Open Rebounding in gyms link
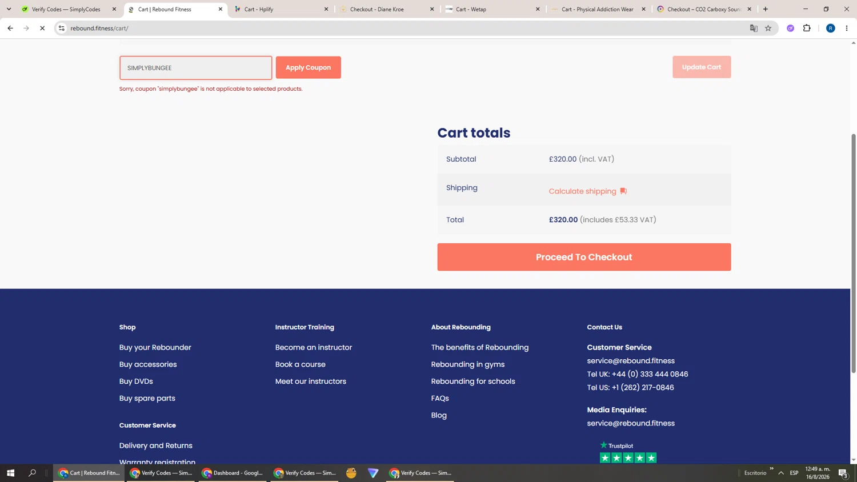 [x=468, y=364]
